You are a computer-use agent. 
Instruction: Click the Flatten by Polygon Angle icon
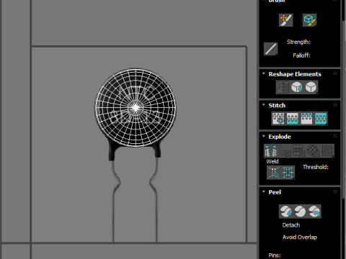[x=285, y=151]
